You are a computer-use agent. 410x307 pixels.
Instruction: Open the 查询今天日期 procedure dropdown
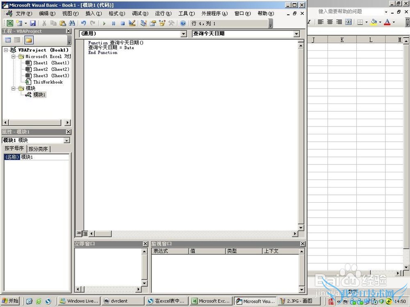pyautogui.click(x=296, y=34)
